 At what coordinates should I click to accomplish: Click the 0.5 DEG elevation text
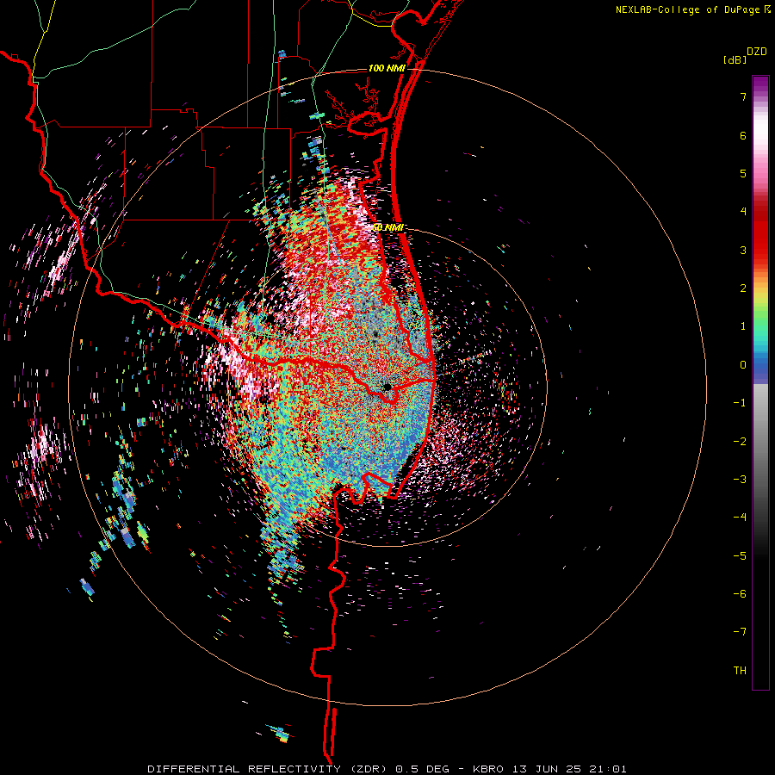tap(423, 769)
